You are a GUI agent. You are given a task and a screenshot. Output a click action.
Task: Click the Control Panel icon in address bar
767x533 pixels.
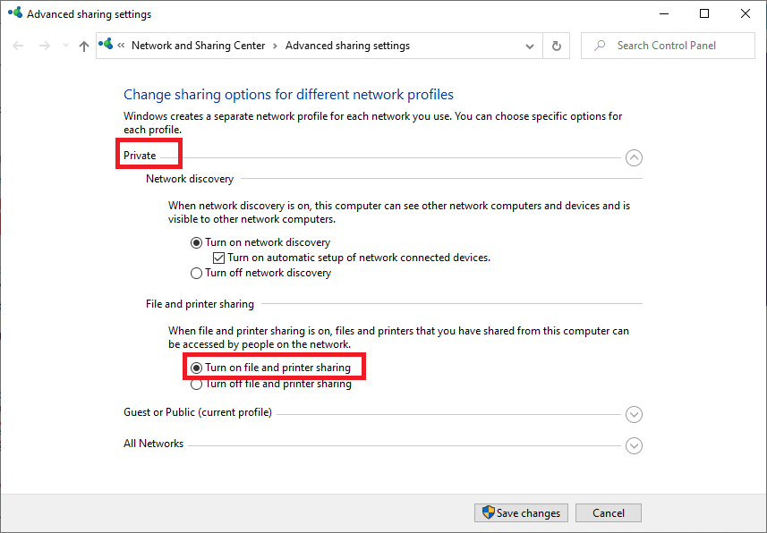[106, 44]
